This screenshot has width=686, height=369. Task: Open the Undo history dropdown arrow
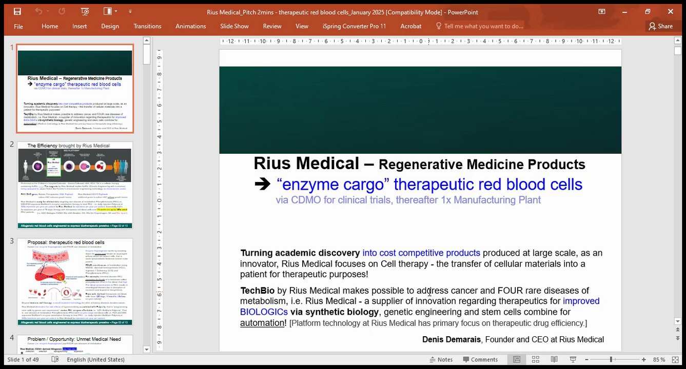click(50, 11)
